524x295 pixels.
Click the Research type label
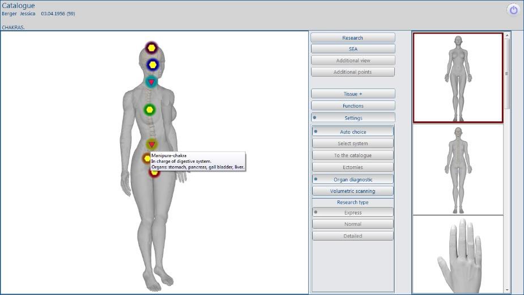353,203
